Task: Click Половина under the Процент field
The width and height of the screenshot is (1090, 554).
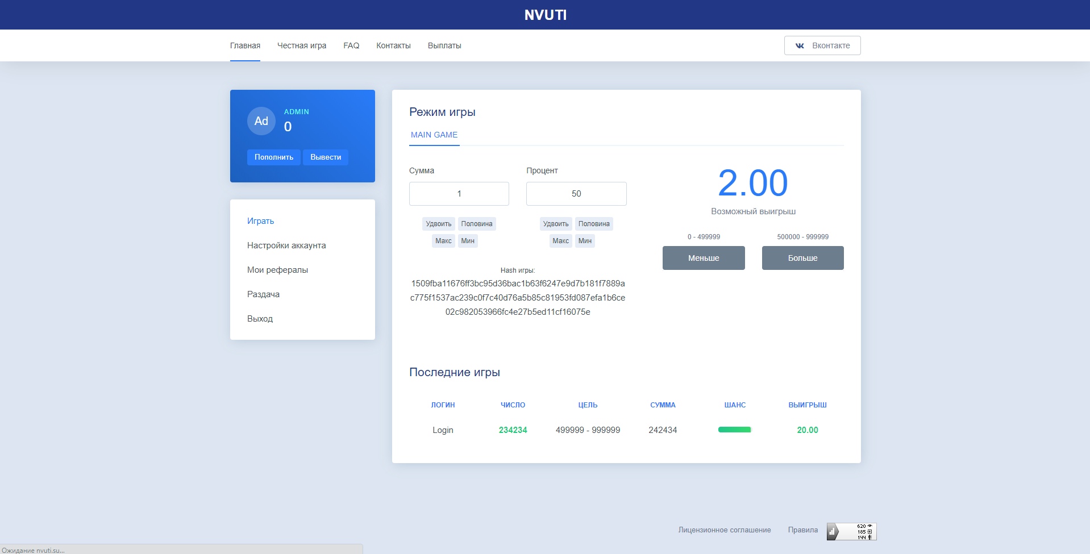Action: click(x=594, y=224)
